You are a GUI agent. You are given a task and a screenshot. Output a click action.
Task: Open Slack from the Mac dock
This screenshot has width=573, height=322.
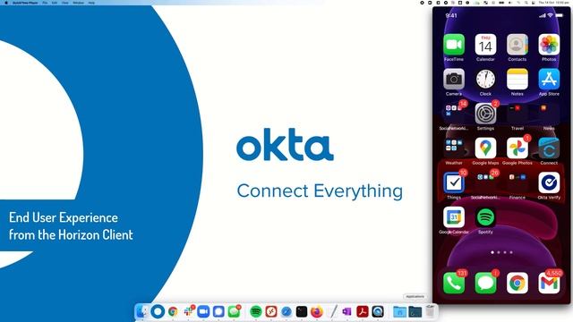[x=188, y=312]
